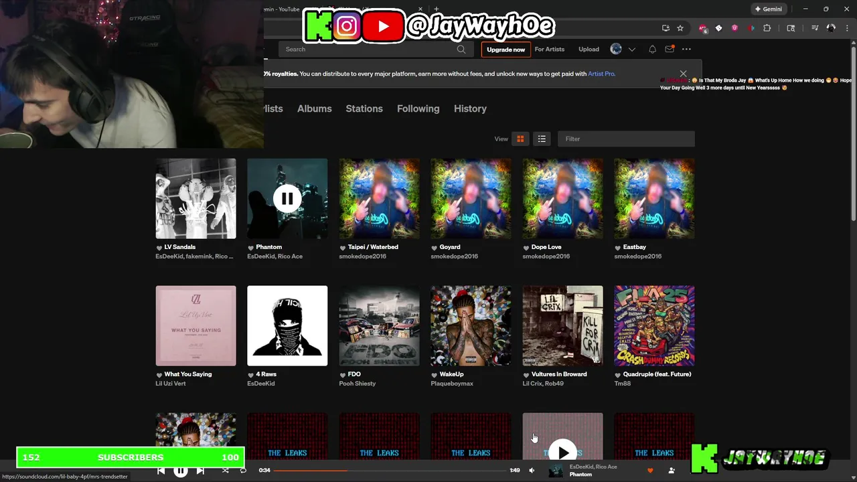Click the heart next to Quadruple (feat. Future)
857x482 pixels.
[618, 375]
